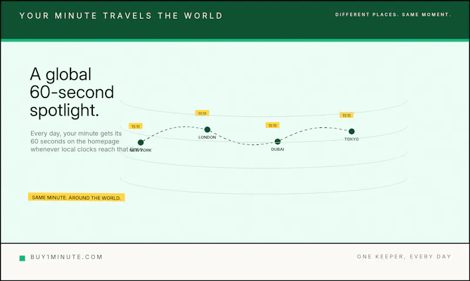Click the Tokyo city dot

coord(351,131)
